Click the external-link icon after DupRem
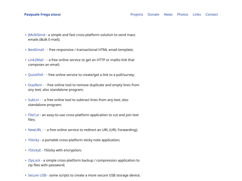Screen dimensions: 242x181 pyautogui.click(x=43, y=85)
